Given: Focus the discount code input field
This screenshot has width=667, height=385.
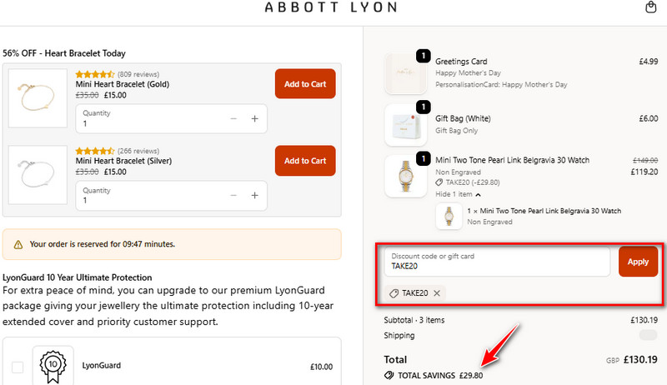Looking at the screenshot, I should coord(496,262).
